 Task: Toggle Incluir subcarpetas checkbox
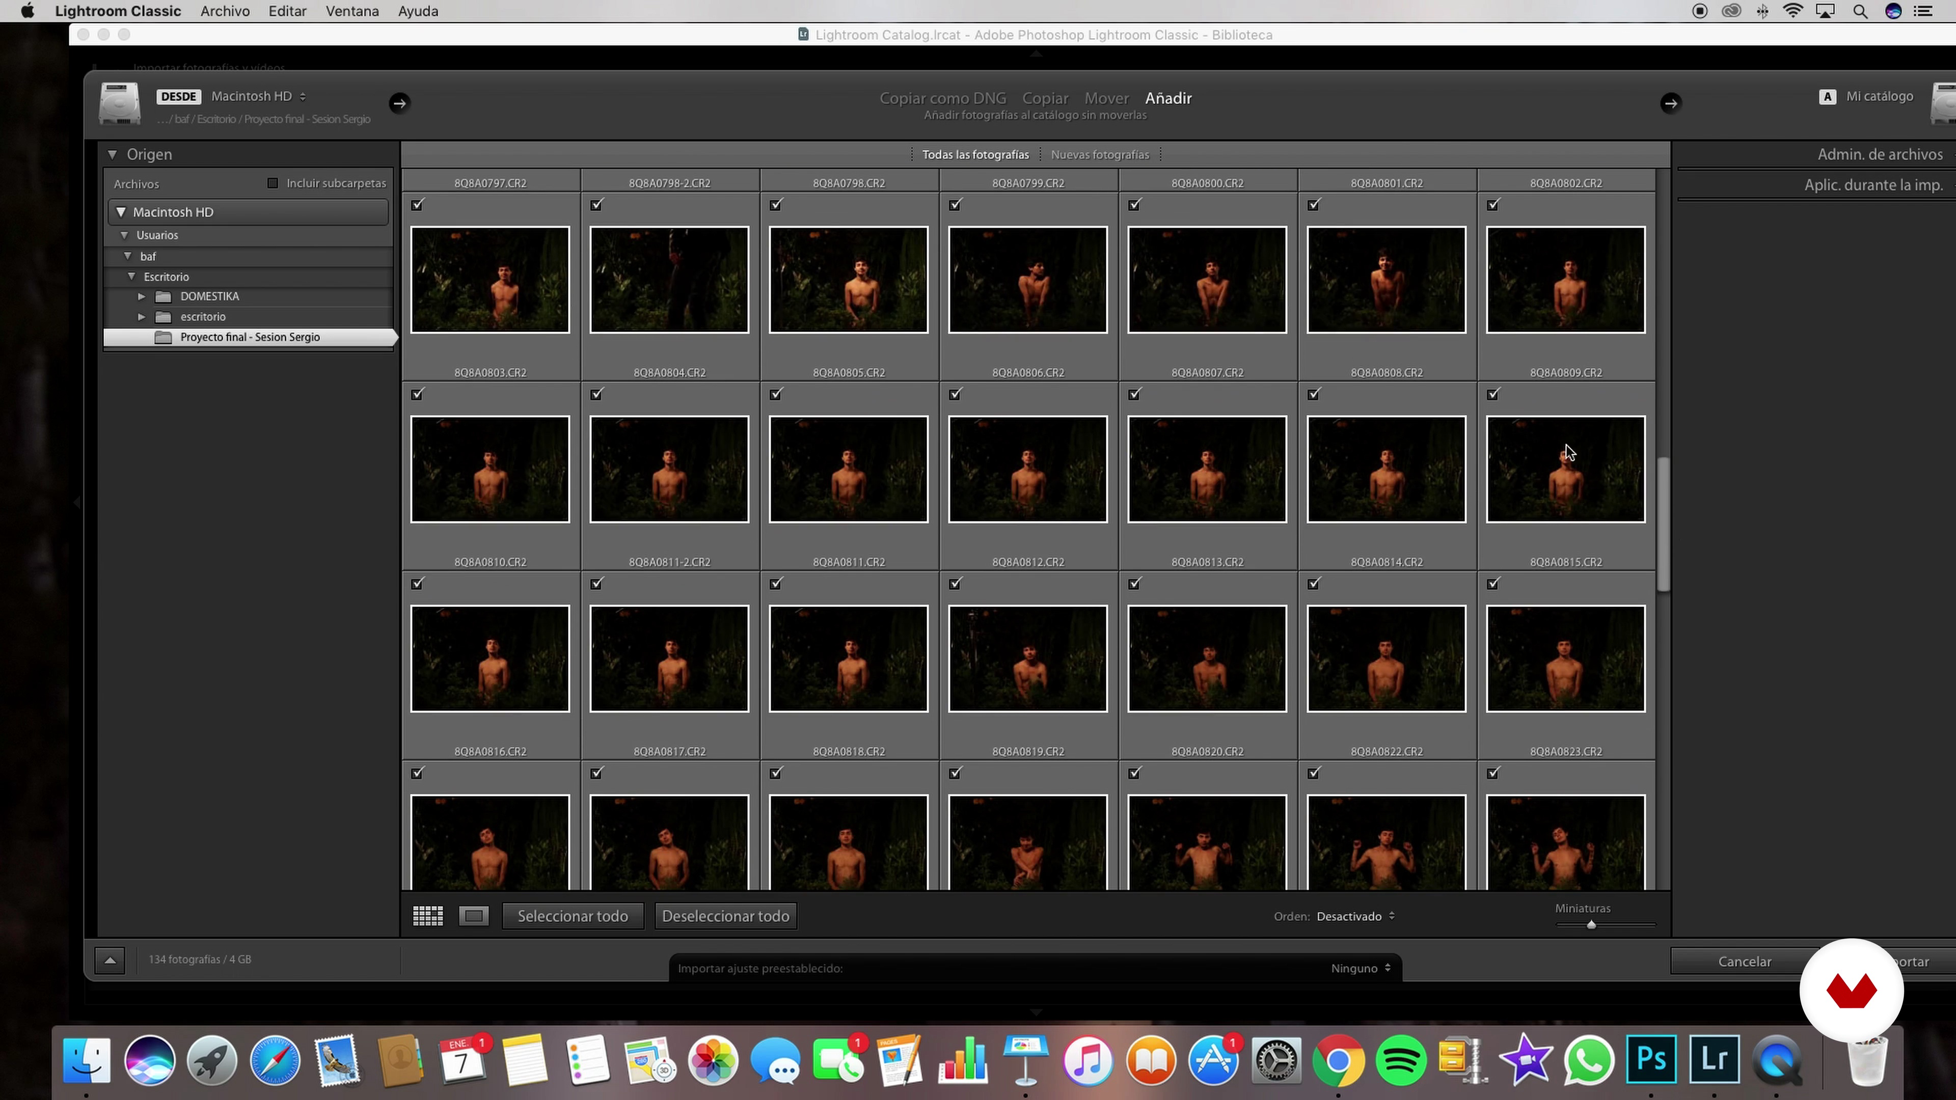pyautogui.click(x=273, y=183)
